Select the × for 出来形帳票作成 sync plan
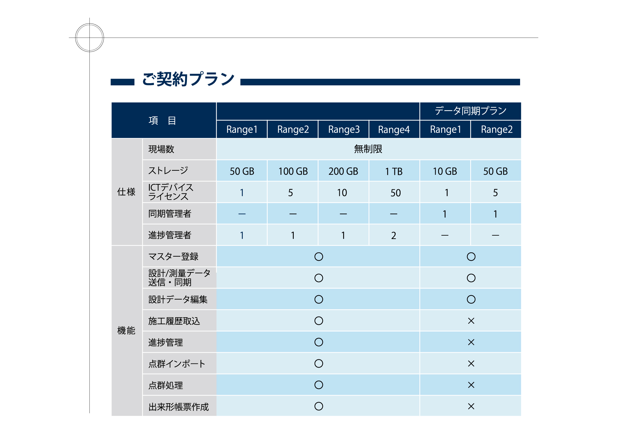The height and width of the screenshot is (429, 621). pyautogui.click(x=470, y=406)
